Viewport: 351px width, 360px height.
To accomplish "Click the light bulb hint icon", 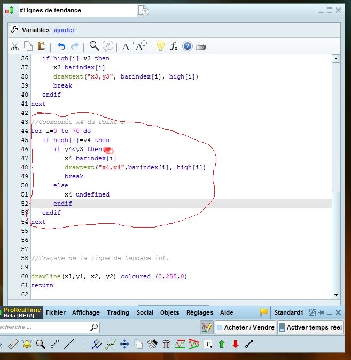I will coord(160,46).
